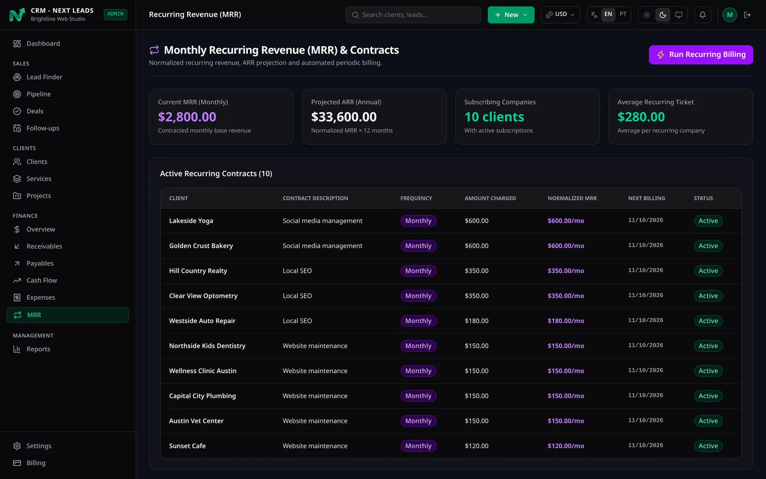Click Capital City Plumbing client name

click(202, 396)
